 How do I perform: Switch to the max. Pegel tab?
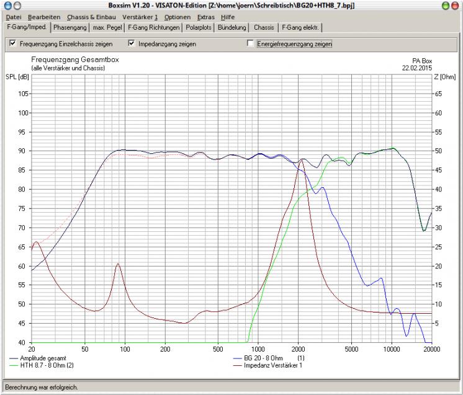(107, 27)
